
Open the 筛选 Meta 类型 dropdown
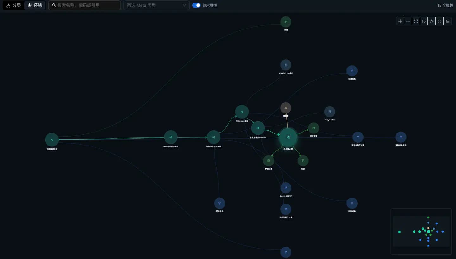pyautogui.click(x=156, y=5)
